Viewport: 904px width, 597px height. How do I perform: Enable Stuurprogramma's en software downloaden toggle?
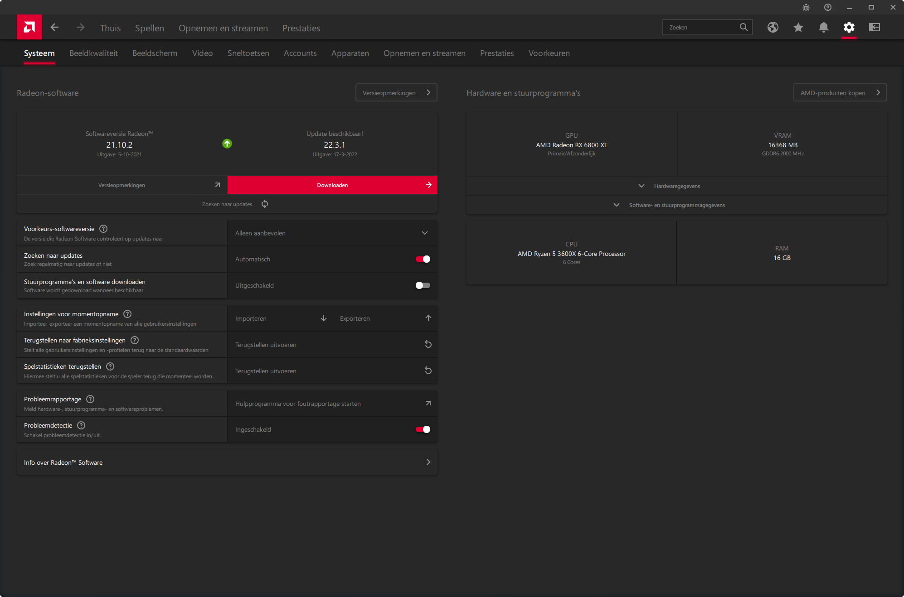[423, 285]
